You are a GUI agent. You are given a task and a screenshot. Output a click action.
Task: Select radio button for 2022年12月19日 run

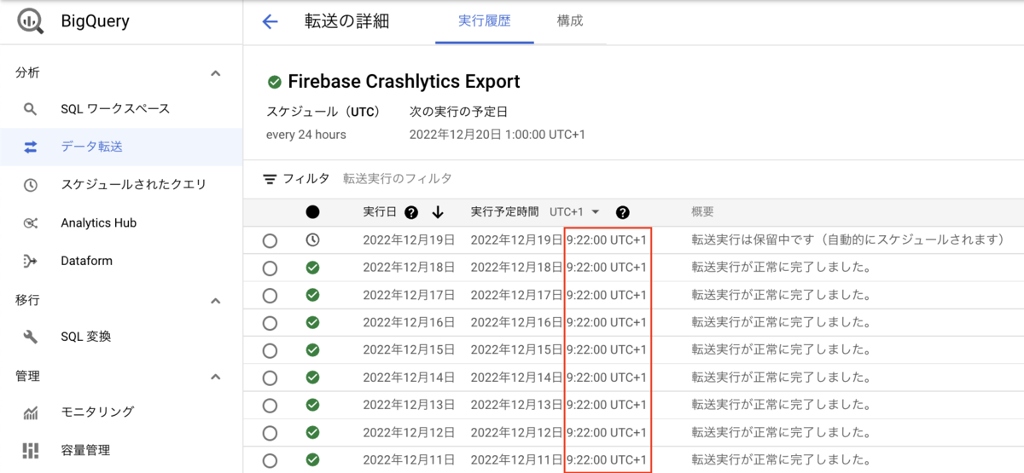point(271,241)
